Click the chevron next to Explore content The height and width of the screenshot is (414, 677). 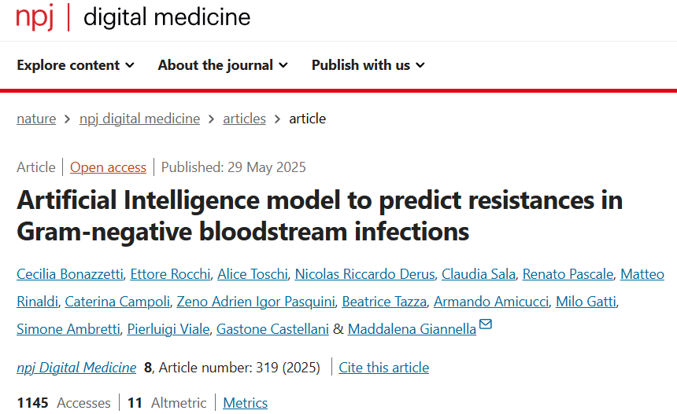[x=130, y=65]
